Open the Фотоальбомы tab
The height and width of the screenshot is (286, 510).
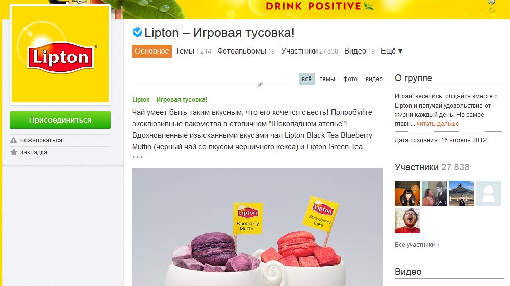pos(246,51)
